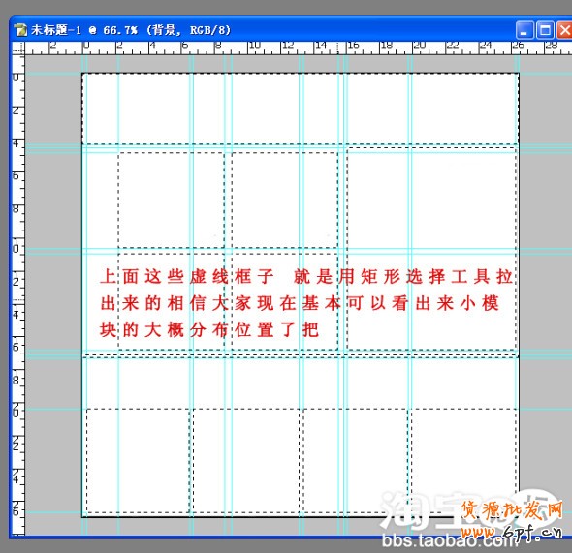Click the ruler origin corner box
Screen dimensions: 572x553
pos(18,48)
